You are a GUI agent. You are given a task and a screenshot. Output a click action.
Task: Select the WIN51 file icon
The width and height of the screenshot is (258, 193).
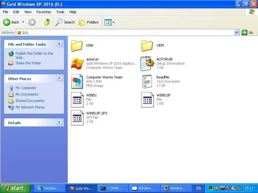77,100
